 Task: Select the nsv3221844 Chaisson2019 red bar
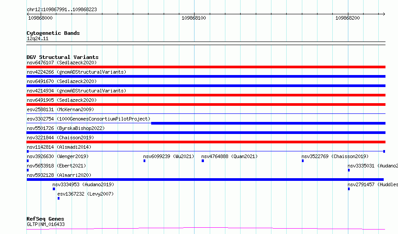(206, 142)
